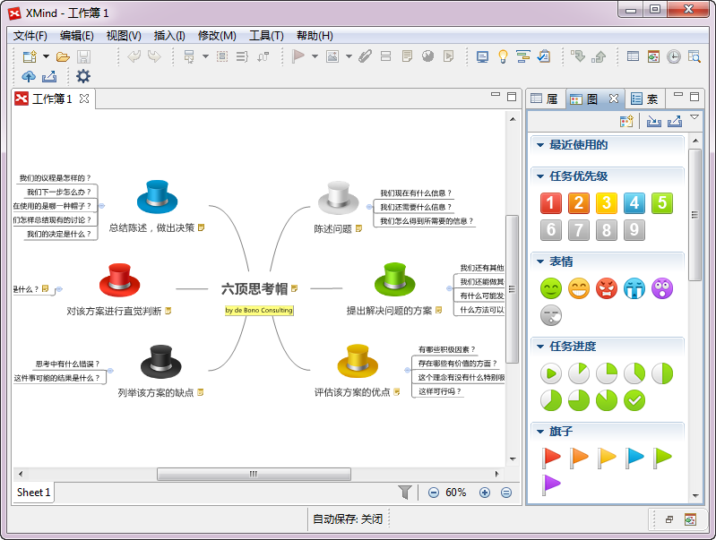Image resolution: width=716 pixels, height=540 pixels.
Task: Click 自动保存: 关闭 status text
Action: (348, 519)
